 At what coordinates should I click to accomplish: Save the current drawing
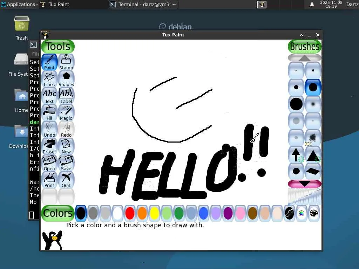pos(66,163)
